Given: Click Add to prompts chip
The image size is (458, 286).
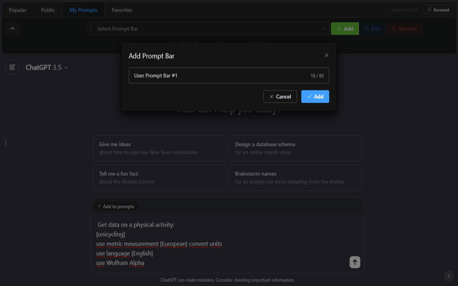Looking at the screenshot, I should pos(116,206).
